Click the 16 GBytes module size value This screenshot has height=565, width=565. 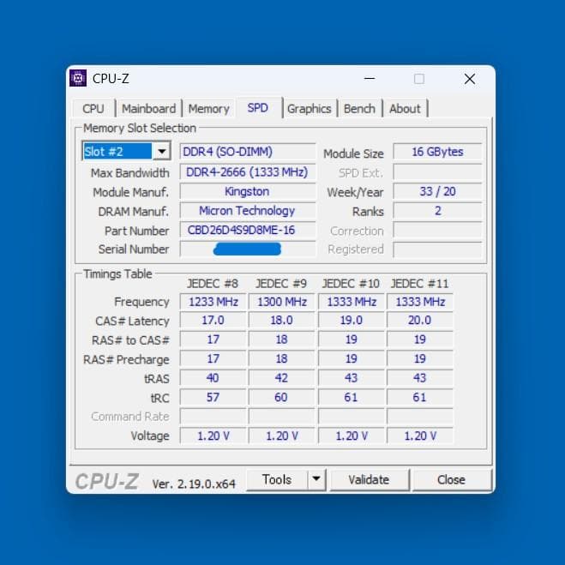pos(437,152)
